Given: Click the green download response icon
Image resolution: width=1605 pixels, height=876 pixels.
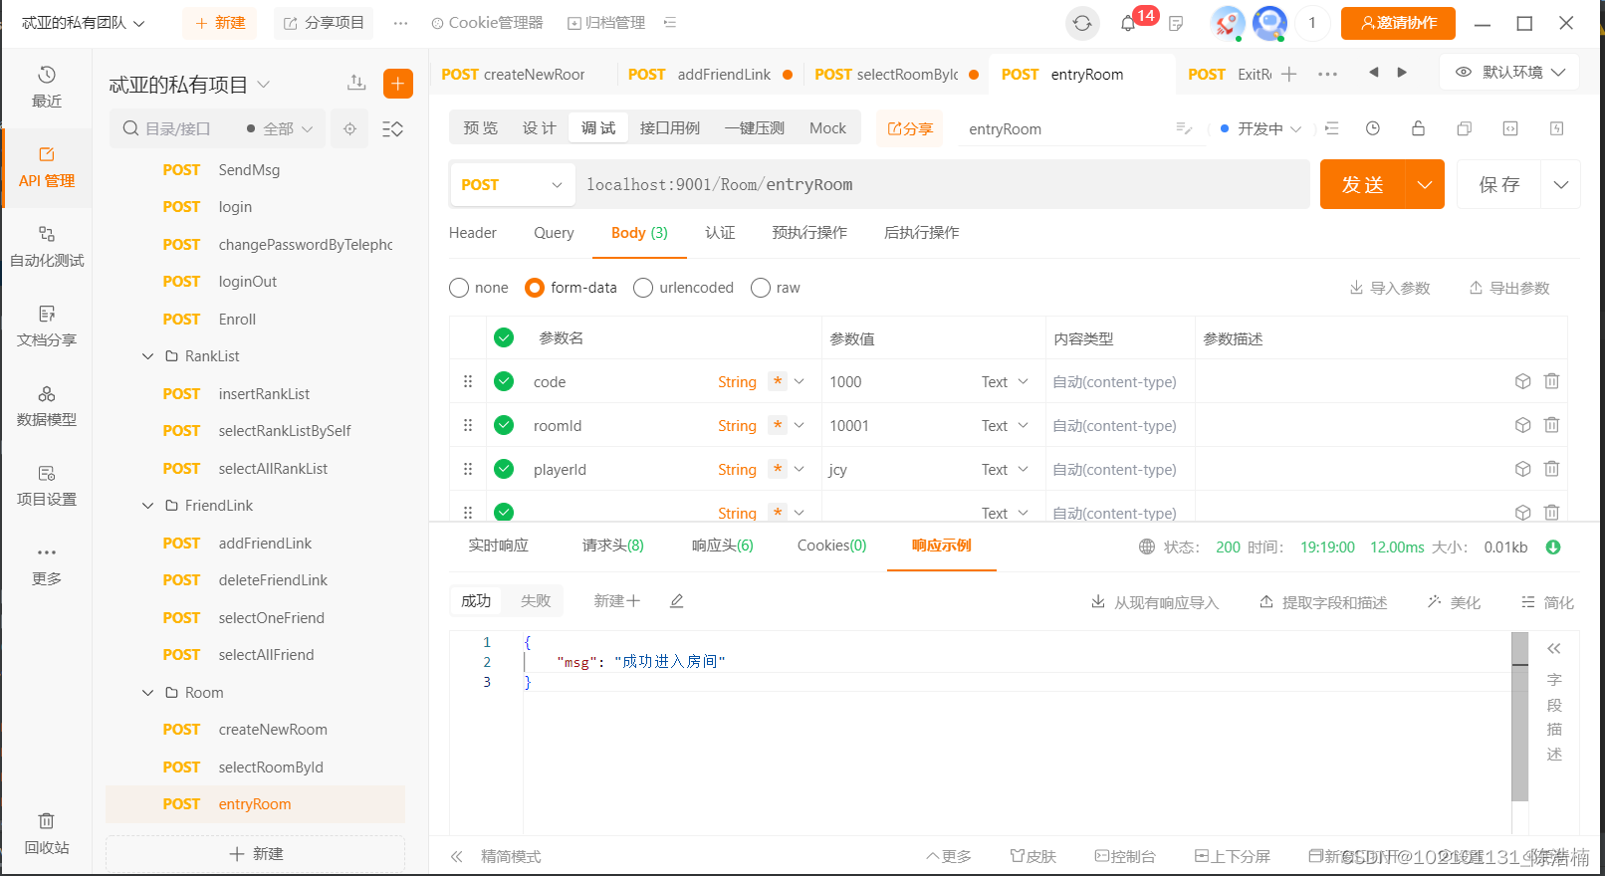Looking at the screenshot, I should [1553, 547].
